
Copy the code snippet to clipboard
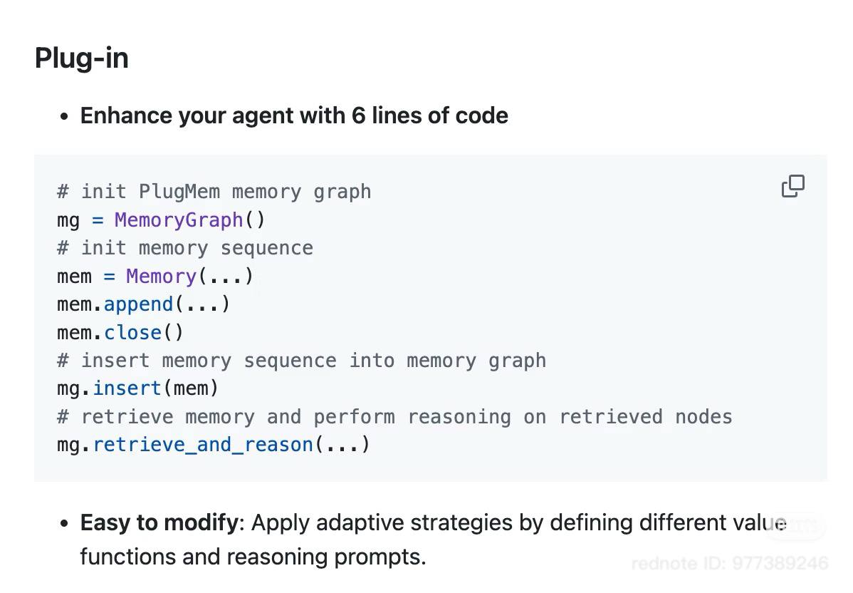792,186
